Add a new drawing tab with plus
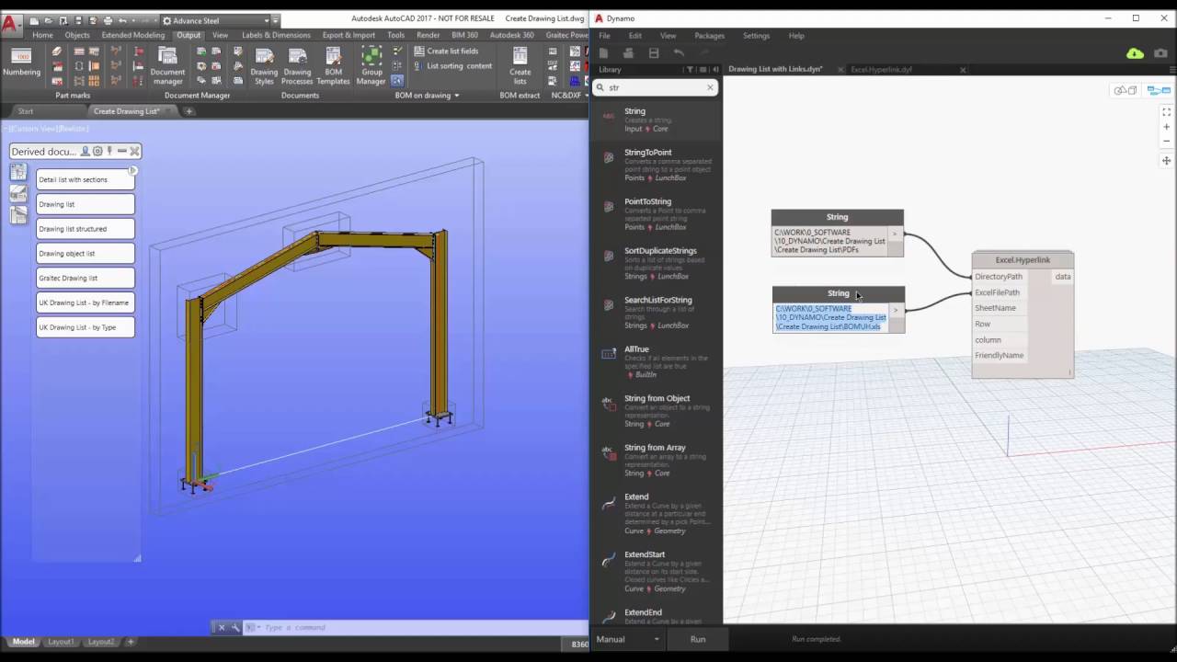Viewport: 1177px width, 662px height. (189, 111)
